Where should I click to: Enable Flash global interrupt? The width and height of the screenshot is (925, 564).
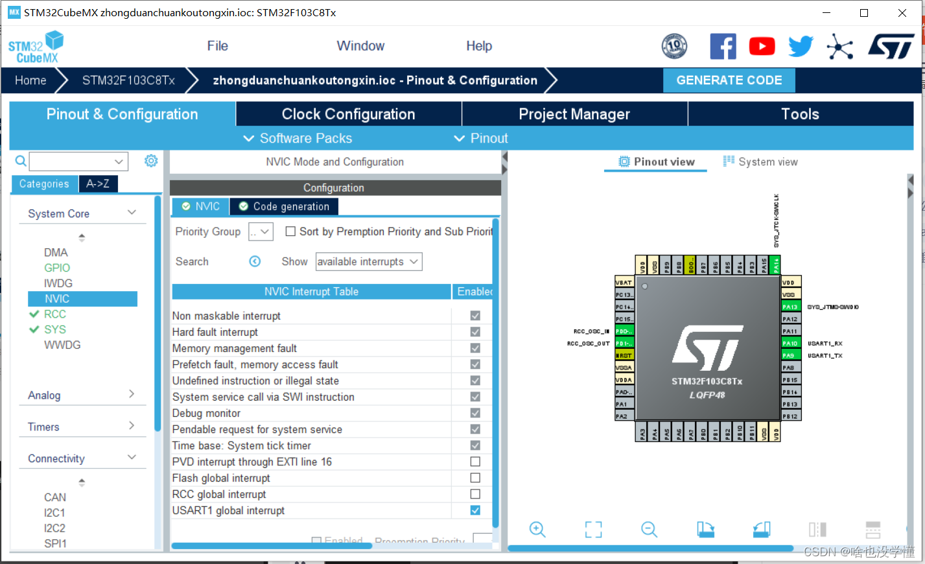point(475,478)
